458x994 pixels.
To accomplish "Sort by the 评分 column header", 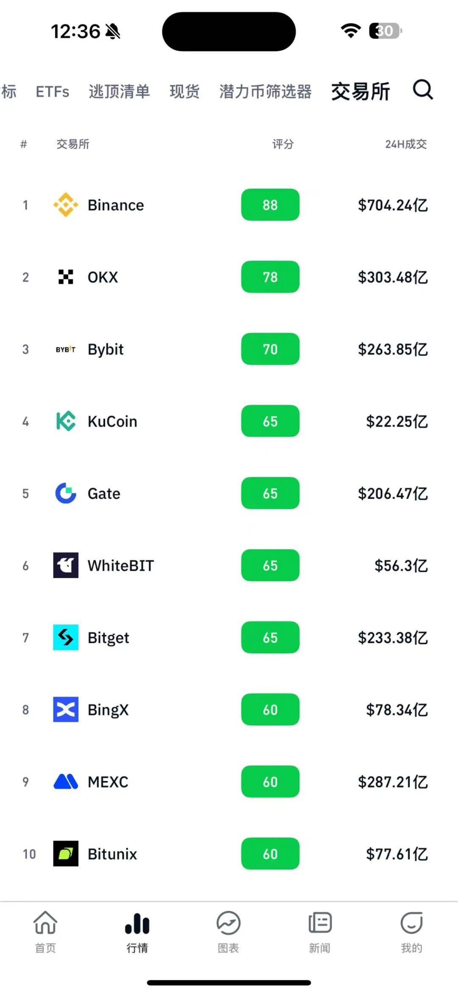I will [283, 144].
